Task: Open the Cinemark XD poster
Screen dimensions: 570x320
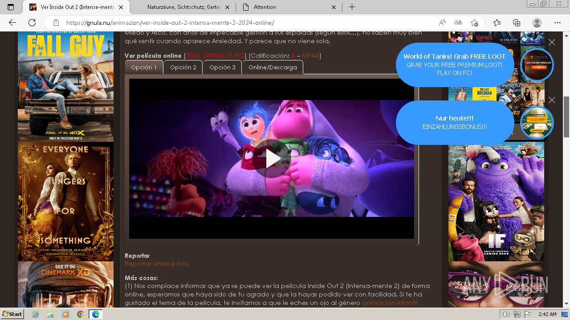Action: pos(65,284)
